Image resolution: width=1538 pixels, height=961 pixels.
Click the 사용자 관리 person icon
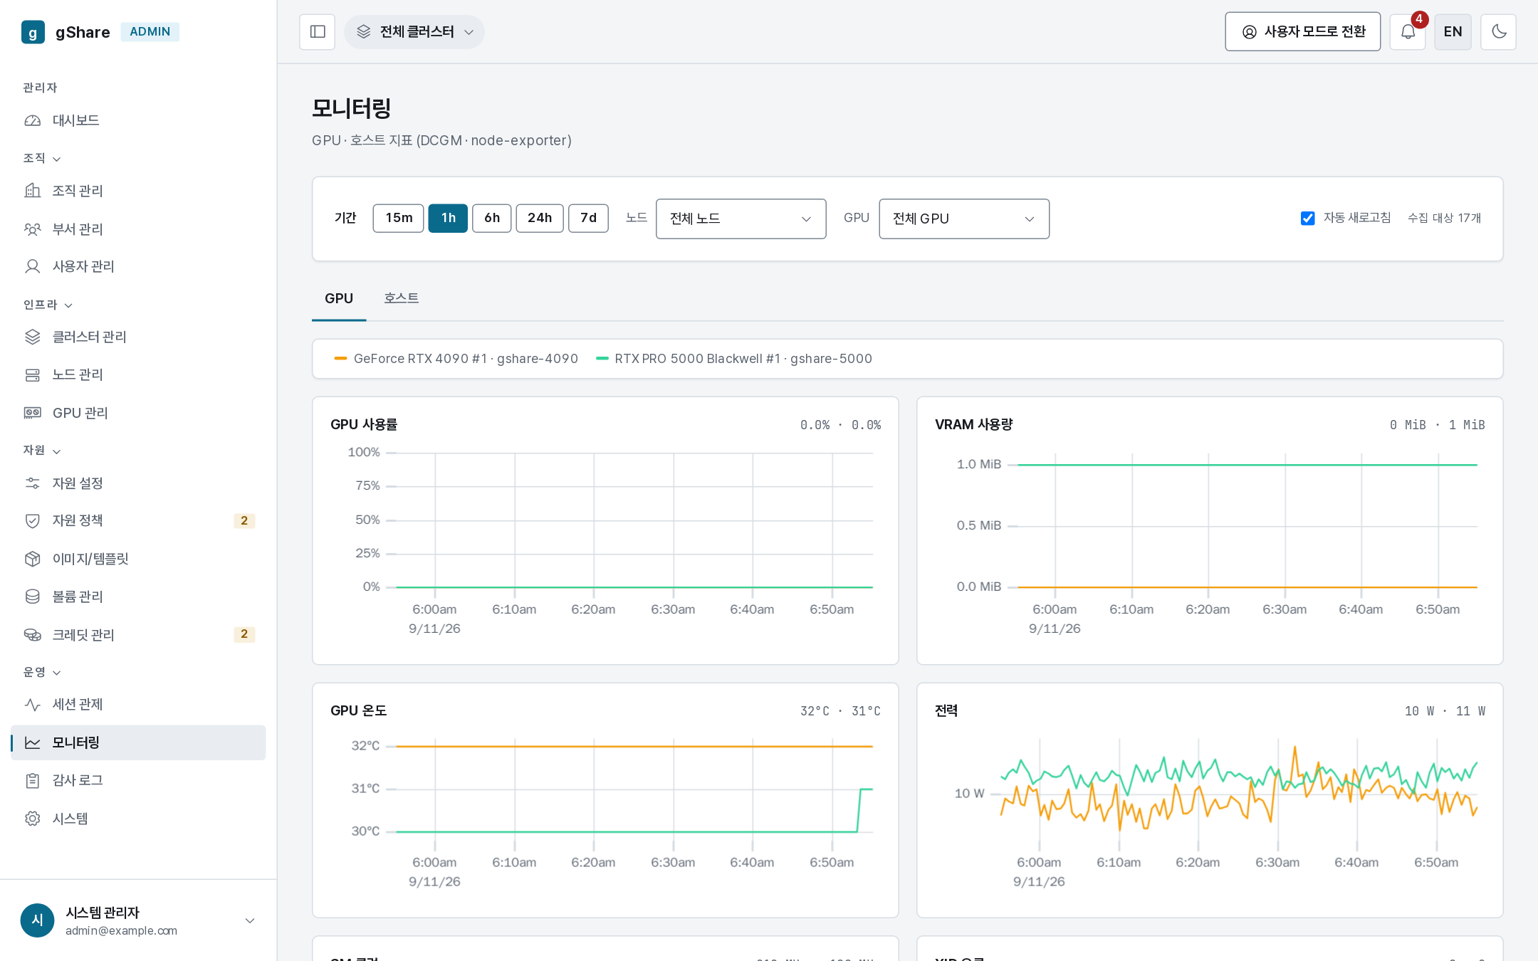point(33,266)
